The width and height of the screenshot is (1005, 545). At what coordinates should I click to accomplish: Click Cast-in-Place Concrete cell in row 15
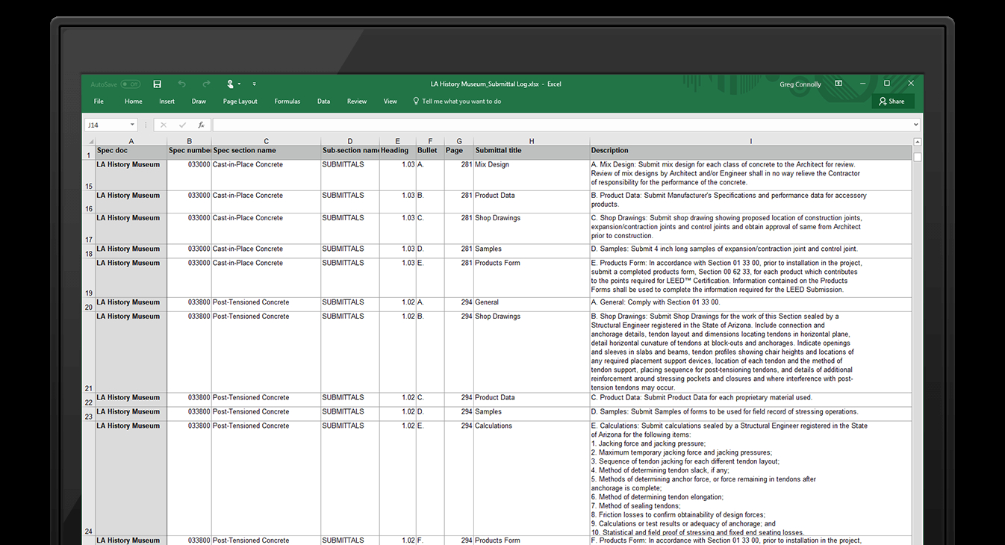point(267,175)
